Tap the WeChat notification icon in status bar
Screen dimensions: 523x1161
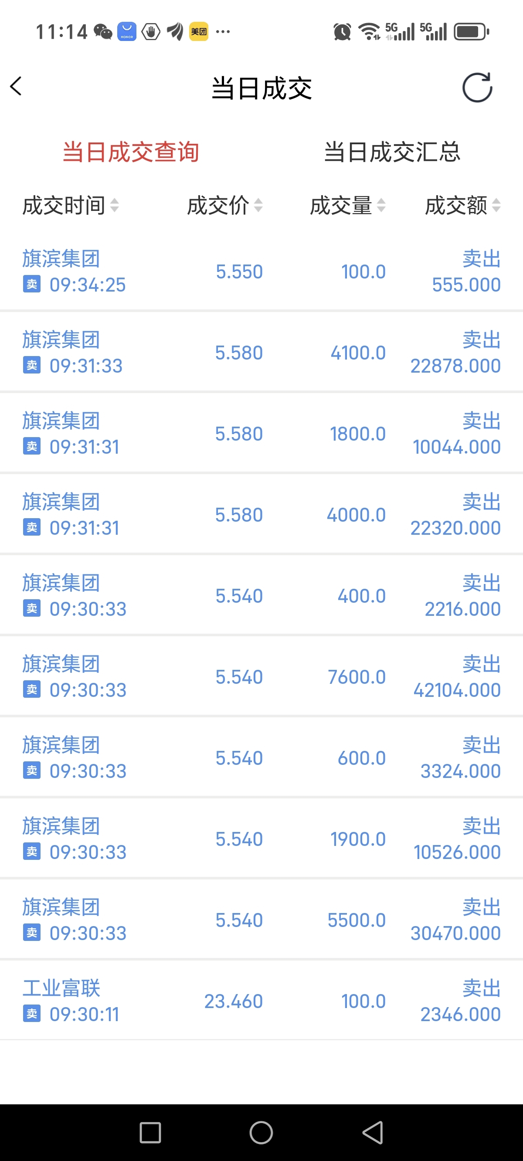coord(103,31)
